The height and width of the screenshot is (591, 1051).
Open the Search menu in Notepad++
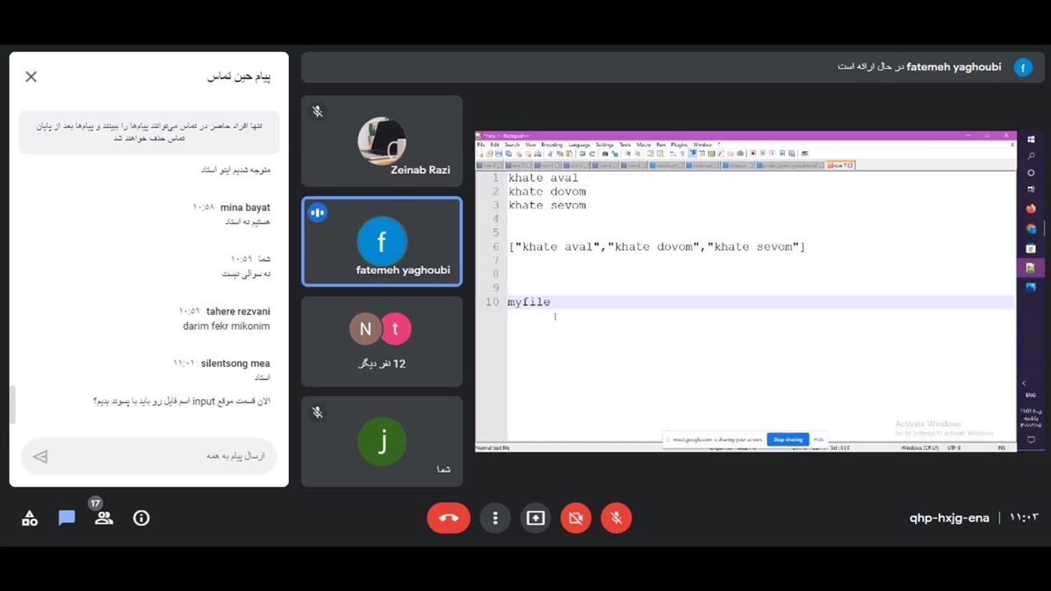click(x=512, y=144)
